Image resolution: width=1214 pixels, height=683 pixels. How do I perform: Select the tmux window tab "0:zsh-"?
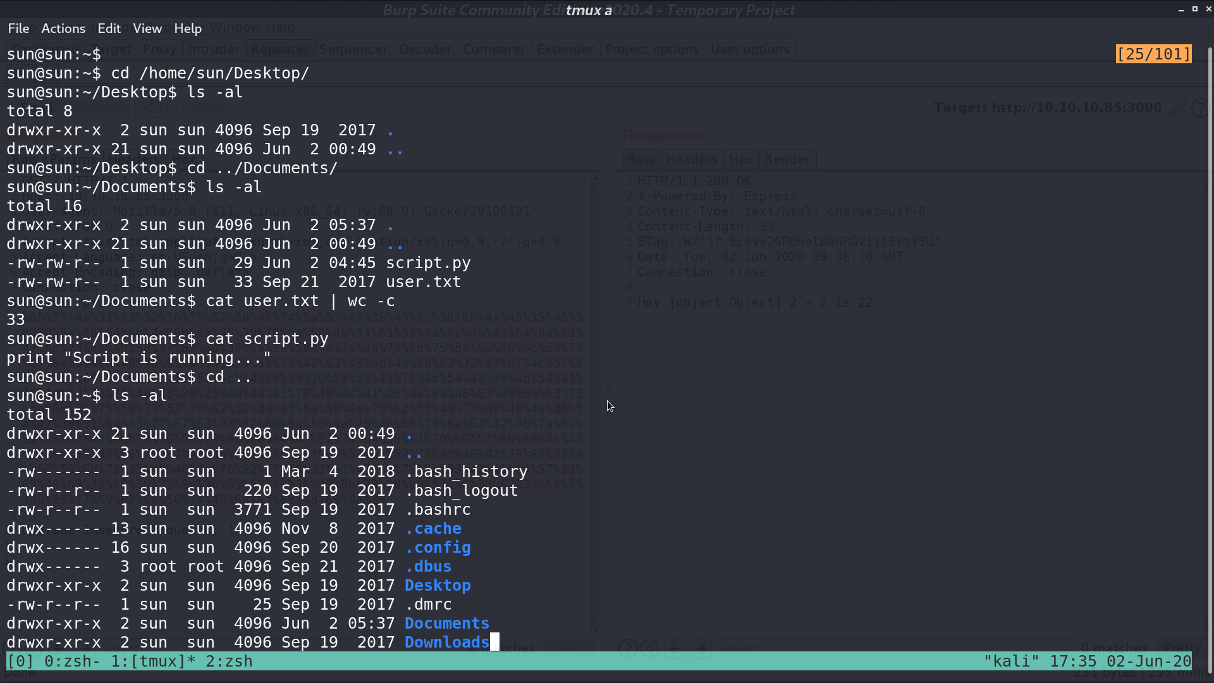72,661
